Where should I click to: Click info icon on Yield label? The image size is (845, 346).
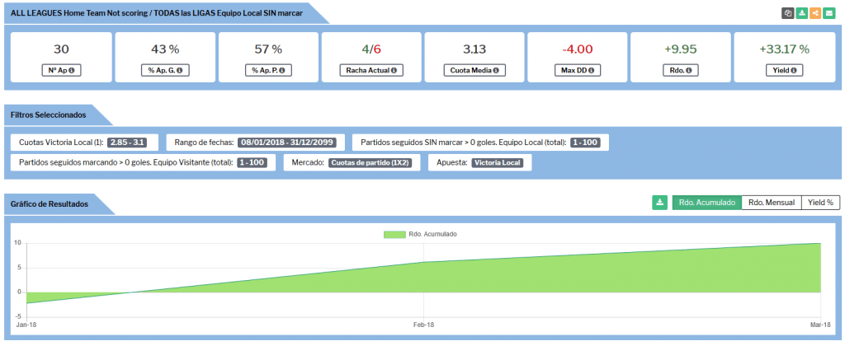(x=793, y=71)
